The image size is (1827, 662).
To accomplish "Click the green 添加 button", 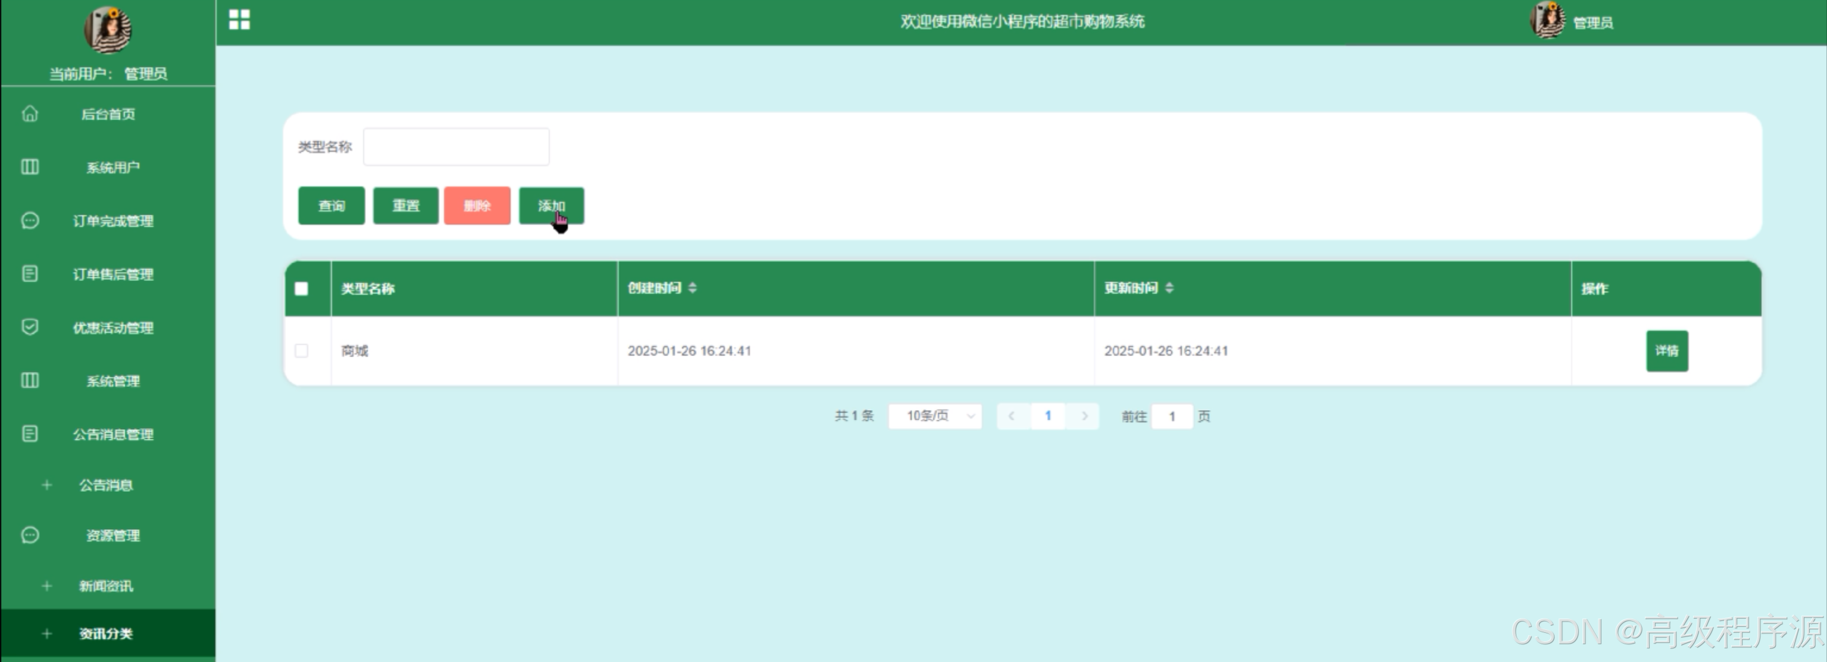I will point(551,206).
